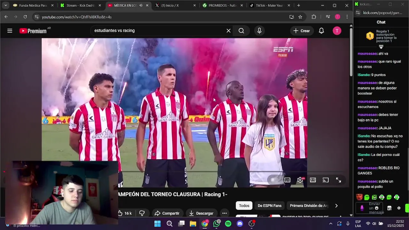This screenshot has width=409, height=230.
Task: Cast the video to a device
Action: click(326, 180)
